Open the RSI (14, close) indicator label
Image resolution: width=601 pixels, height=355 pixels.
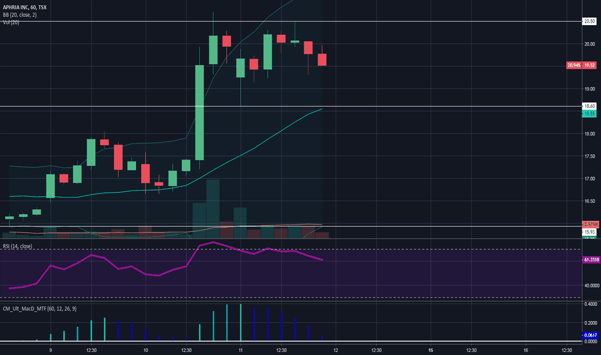pos(17,246)
